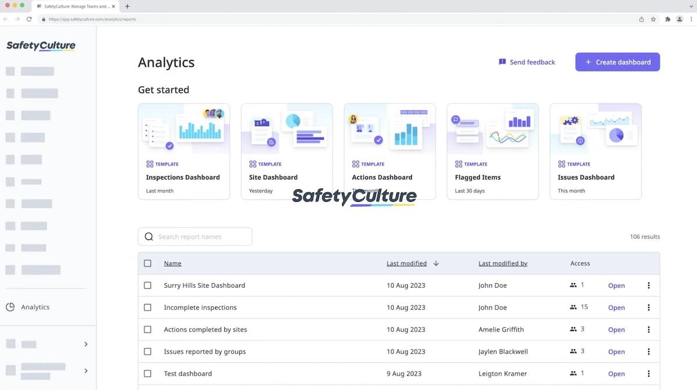This screenshot has width=697, height=390.
Task: Open a new browser tab
Action: click(x=127, y=6)
